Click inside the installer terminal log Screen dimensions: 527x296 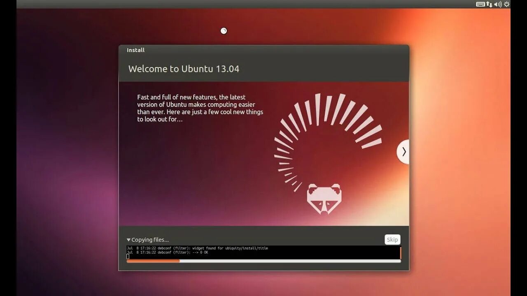point(263,252)
